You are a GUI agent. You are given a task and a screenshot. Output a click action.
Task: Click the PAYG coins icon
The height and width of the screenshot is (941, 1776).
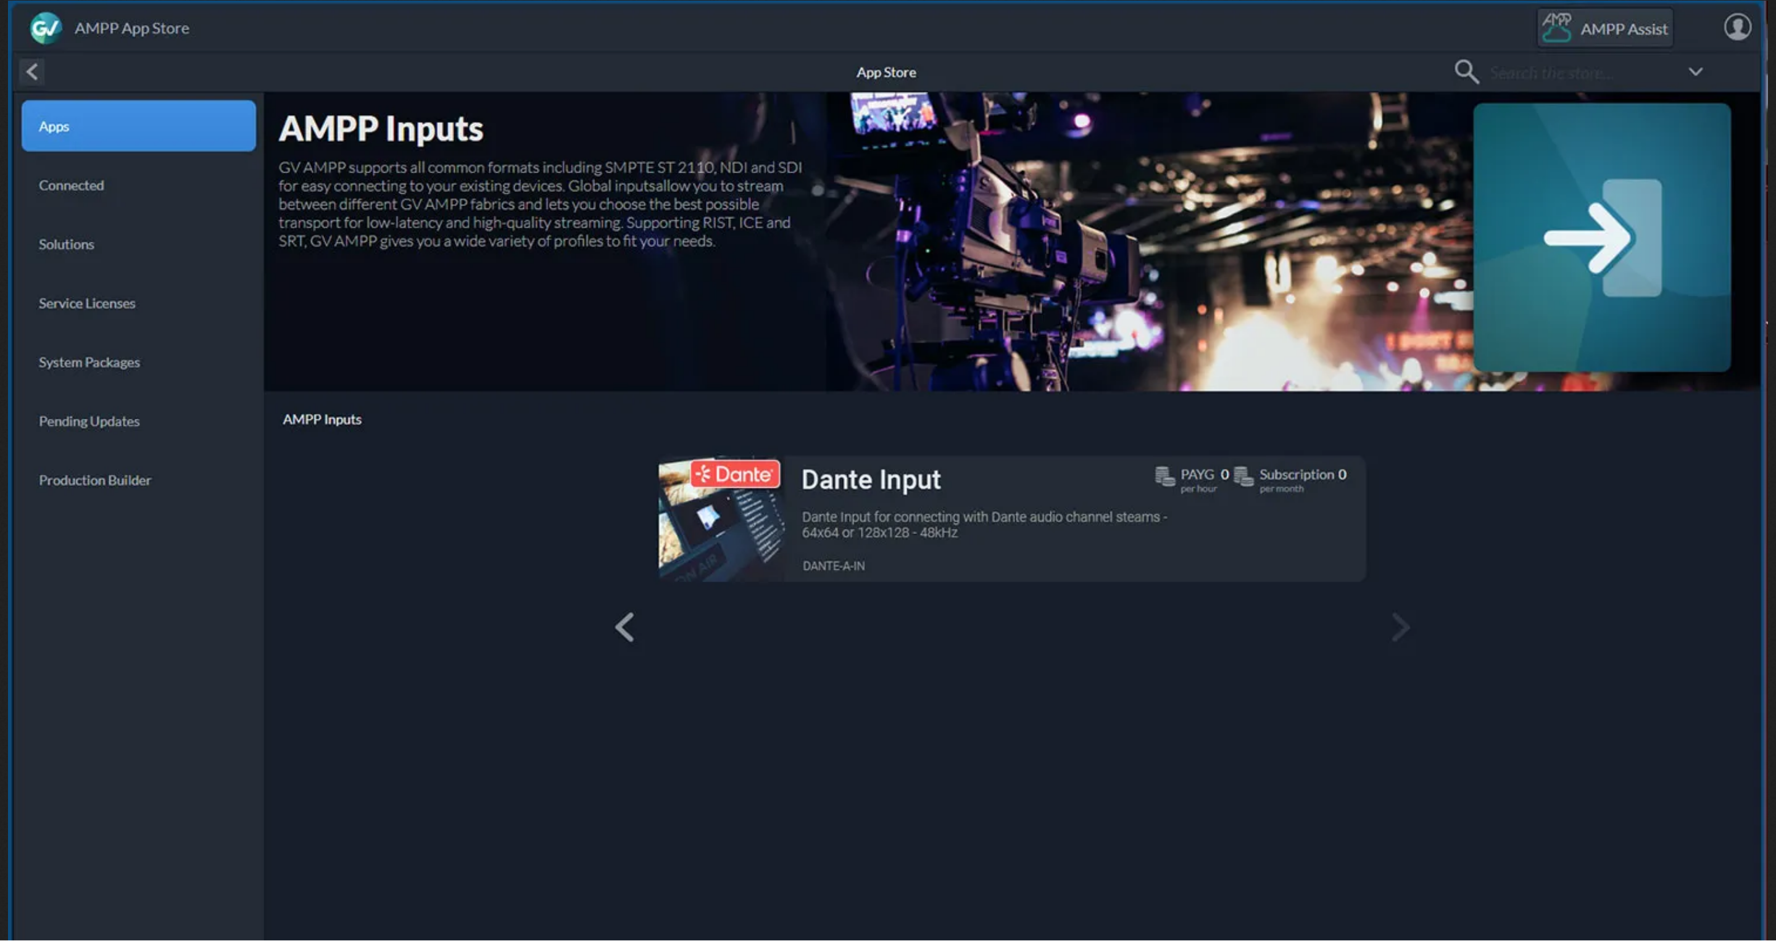pos(1164,476)
